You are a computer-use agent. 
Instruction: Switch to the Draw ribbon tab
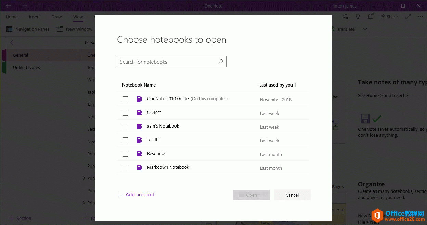pos(56,17)
